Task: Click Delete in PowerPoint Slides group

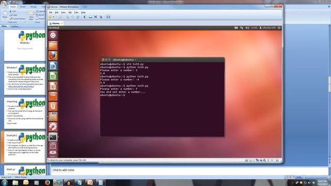Action: [40, 19]
